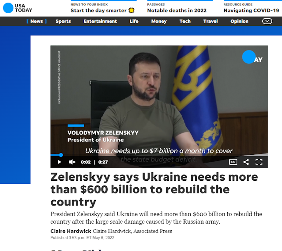The image size is (282, 251).
Task: Go to the Sports section
Action: pos(63,21)
